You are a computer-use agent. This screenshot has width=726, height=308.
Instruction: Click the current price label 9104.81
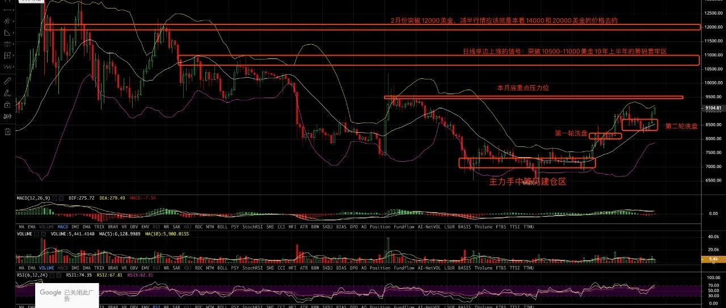[x=714, y=108]
